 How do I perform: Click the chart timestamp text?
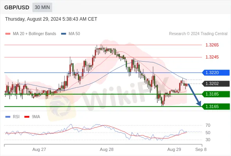51,19
